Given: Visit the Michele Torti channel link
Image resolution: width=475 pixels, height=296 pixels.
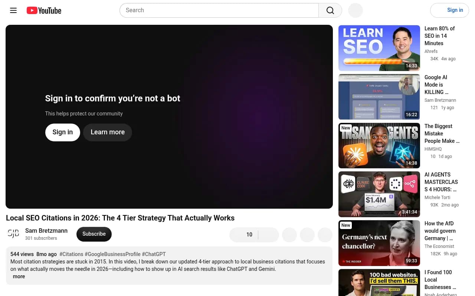Looking at the screenshot, I should coord(437,198).
